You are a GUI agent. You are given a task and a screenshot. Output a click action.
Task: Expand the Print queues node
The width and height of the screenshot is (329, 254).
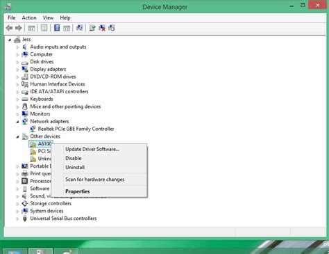pos(17,174)
